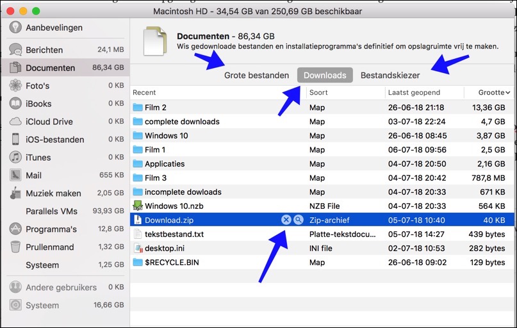Sort by Laatst geopend column
This screenshot has height=328, width=517.
[413, 93]
